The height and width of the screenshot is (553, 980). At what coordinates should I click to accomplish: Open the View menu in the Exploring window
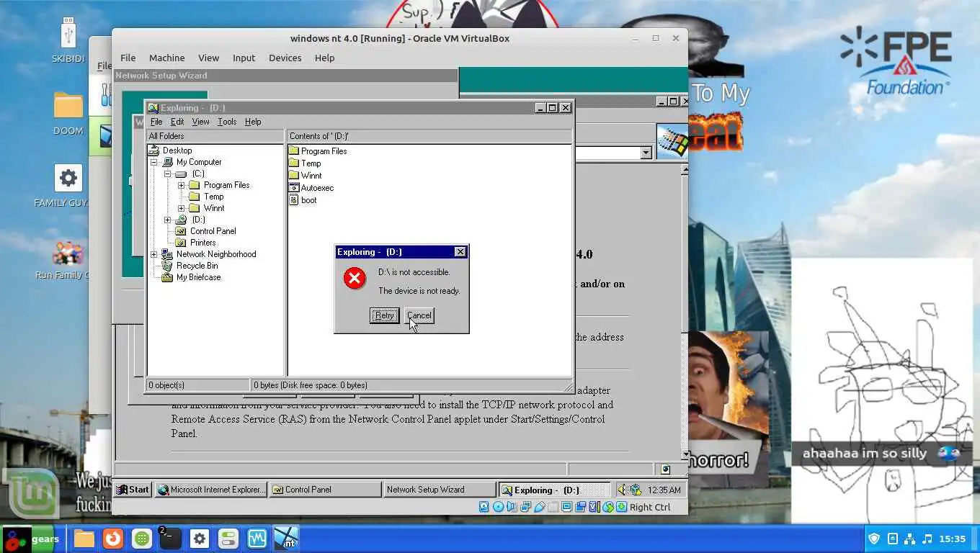200,122
